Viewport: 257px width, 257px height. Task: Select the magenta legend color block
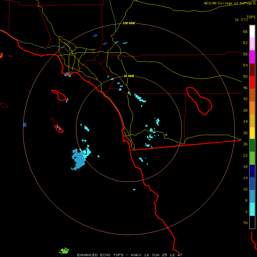pyautogui.click(x=252, y=57)
